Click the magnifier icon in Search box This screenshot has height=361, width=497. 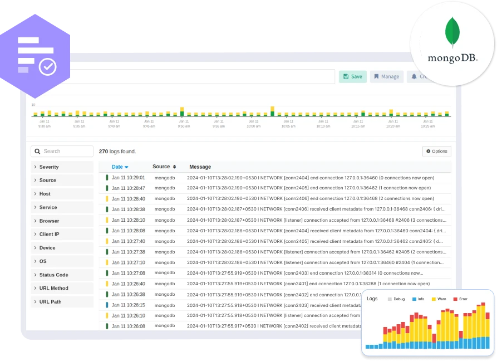[x=37, y=152]
